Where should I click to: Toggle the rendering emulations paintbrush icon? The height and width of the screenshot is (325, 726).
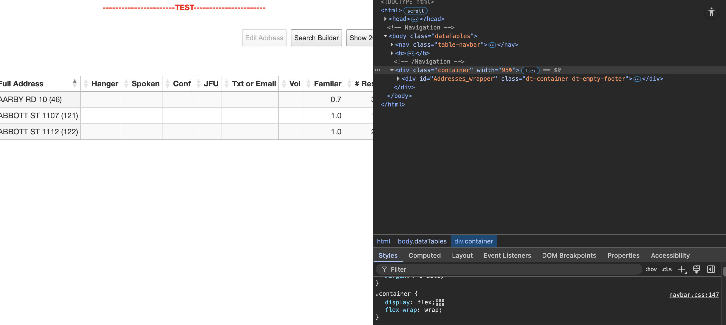[x=697, y=269]
